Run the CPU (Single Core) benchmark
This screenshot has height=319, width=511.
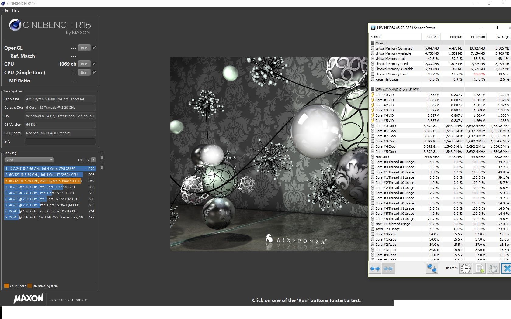click(x=84, y=73)
